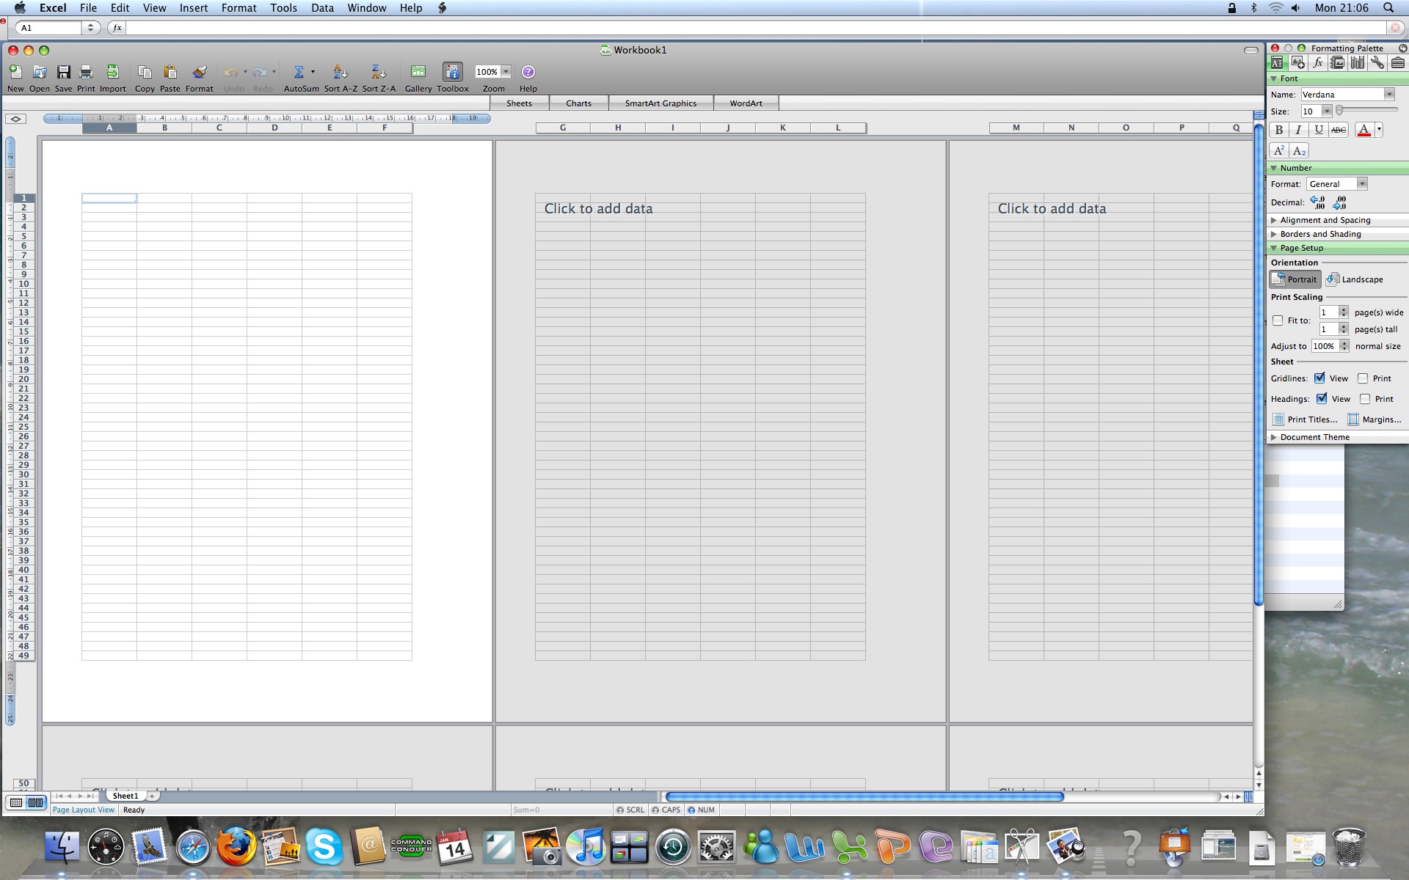Toggle the NUM indicator in status bar

[x=701, y=810]
